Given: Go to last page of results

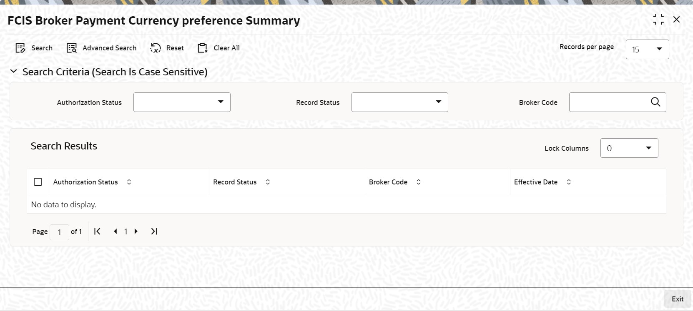Looking at the screenshot, I should 154,231.
